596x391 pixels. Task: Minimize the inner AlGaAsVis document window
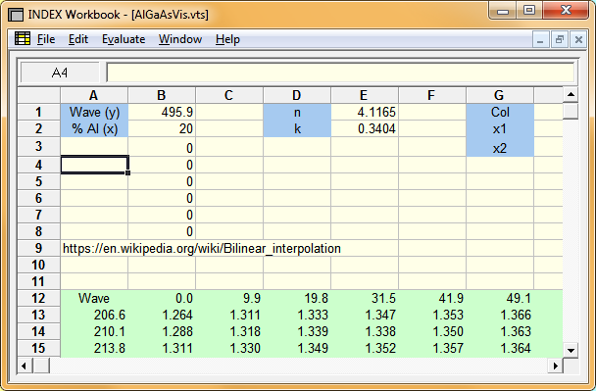(x=540, y=39)
